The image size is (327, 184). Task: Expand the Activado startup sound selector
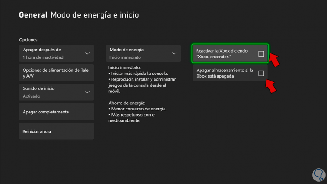pos(56,92)
